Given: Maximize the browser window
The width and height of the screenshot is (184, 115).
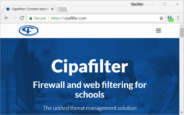Looking at the screenshot, I should (x=165, y=4).
